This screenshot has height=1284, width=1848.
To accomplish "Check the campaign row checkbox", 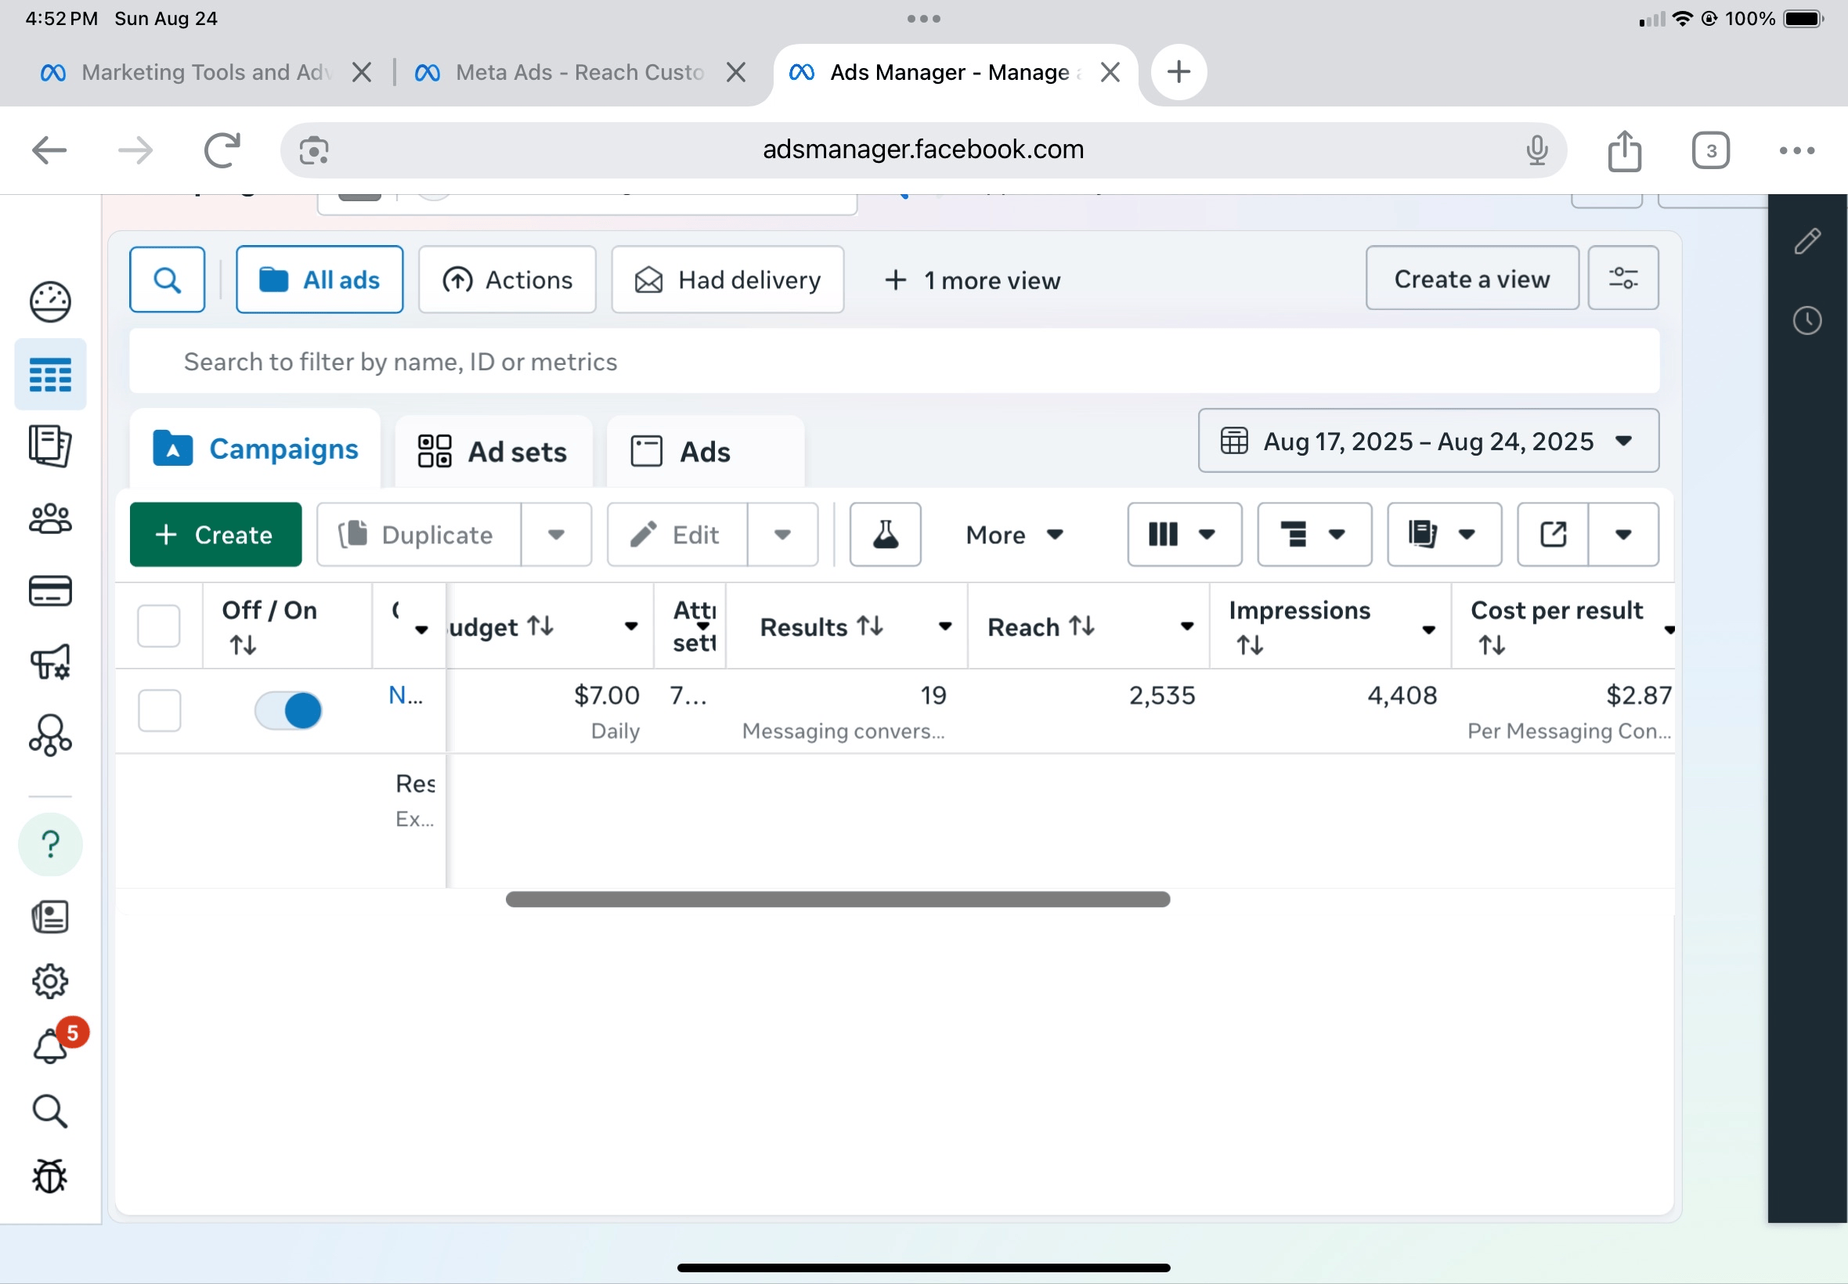I will pyautogui.click(x=158, y=711).
